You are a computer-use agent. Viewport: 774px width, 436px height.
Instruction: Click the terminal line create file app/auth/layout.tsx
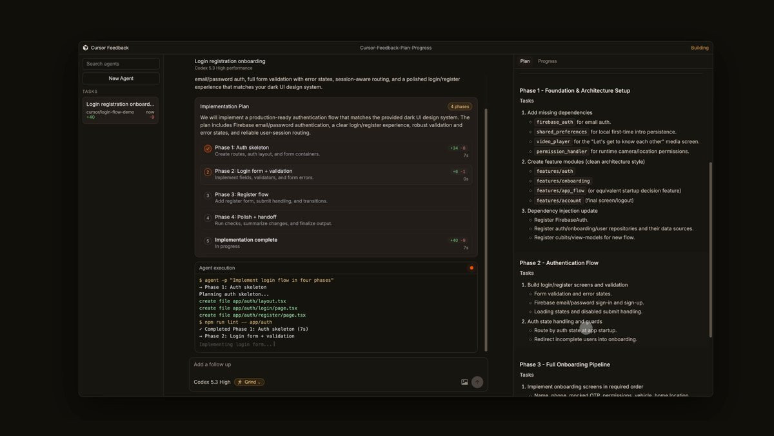click(x=243, y=301)
